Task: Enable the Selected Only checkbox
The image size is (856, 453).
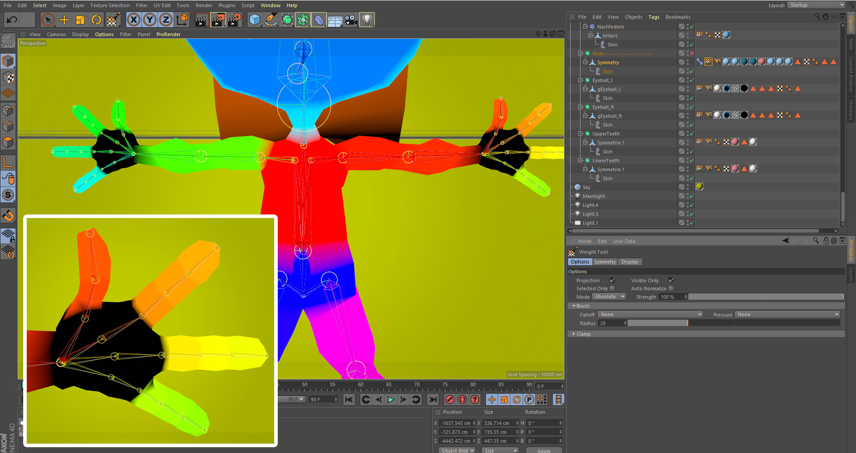Action: pyautogui.click(x=612, y=288)
